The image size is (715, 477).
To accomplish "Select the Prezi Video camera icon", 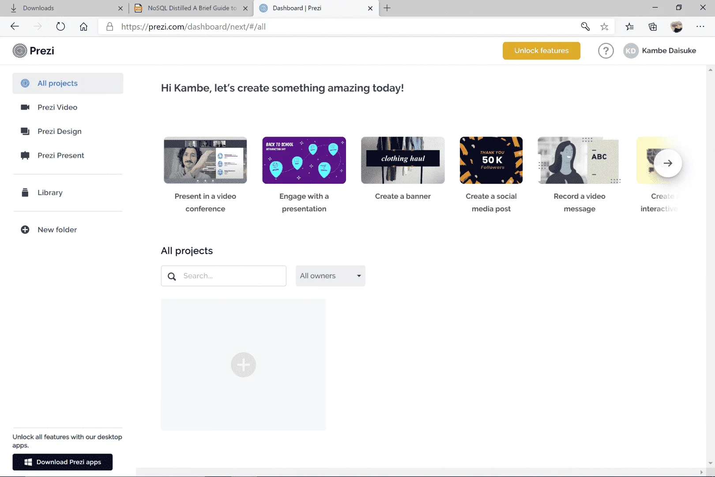I will tap(25, 107).
